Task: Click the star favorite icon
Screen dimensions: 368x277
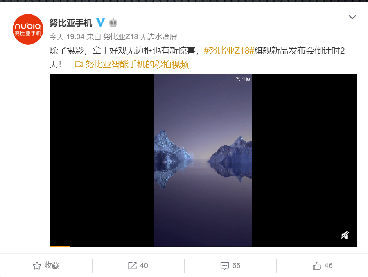Action: pos(37,266)
